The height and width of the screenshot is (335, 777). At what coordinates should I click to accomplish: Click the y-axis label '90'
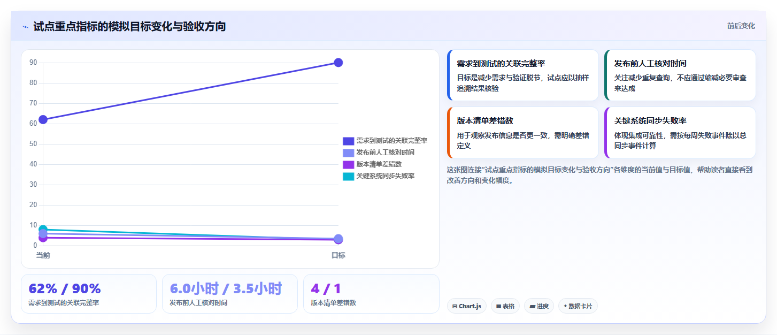33,63
